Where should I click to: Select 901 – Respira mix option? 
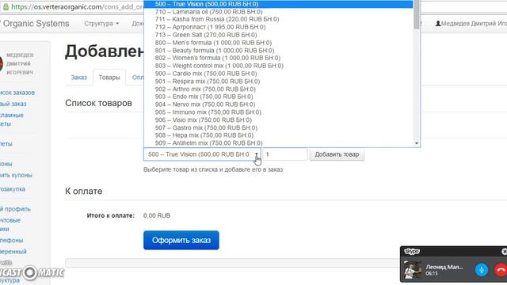tap(278, 82)
